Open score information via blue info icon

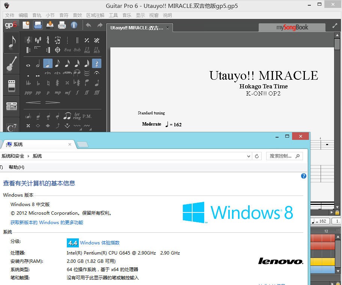tap(74, 25)
